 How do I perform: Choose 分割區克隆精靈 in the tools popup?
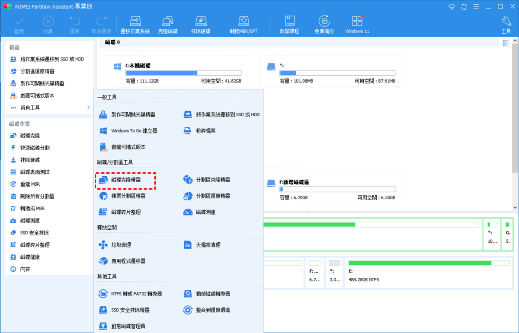(207, 180)
